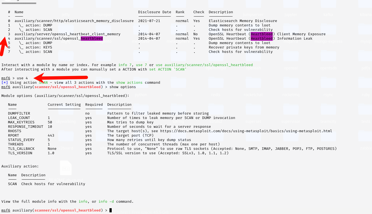The width and height of the screenshot is (372, 214).
Task: Click the typed 'show options' command
Action: [x=123, y=87]
